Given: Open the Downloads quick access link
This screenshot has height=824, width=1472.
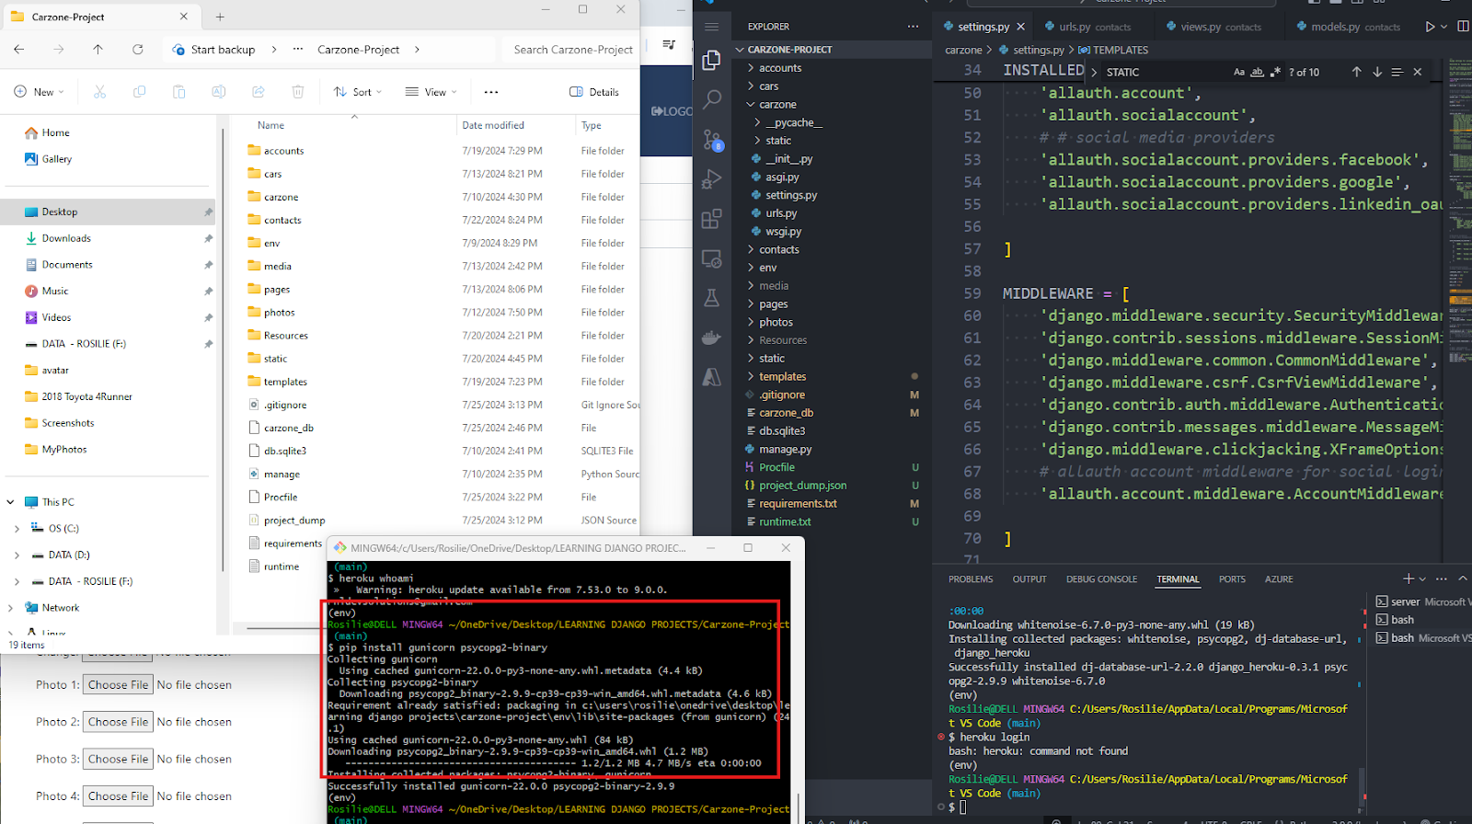Looking at the screenshot, I should click(x=66, y=238).
